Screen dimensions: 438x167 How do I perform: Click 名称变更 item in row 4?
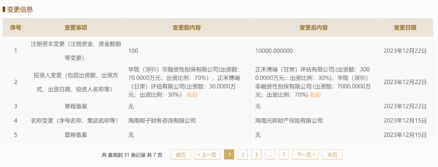click(76, 121)
